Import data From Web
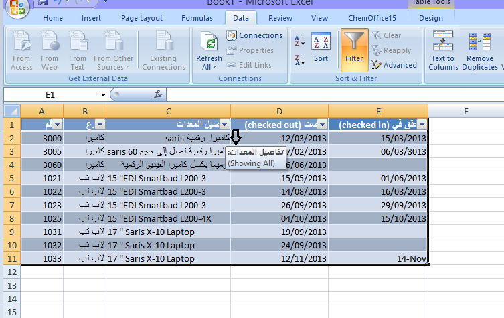 [x=50, y=50]
